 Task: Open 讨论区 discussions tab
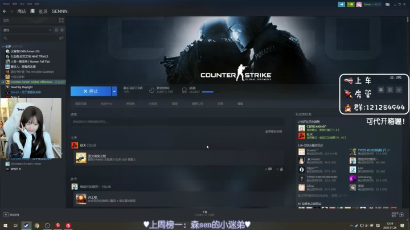tap(153, 104)
